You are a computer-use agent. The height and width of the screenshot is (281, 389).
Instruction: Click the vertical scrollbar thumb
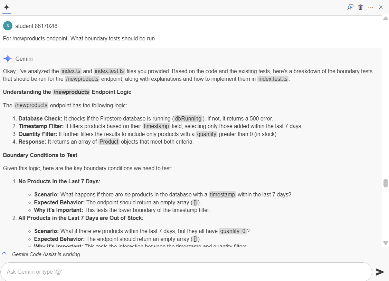point(386,183)
